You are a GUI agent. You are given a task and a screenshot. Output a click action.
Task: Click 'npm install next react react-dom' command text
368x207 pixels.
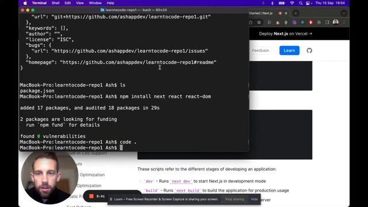point(165,97)
